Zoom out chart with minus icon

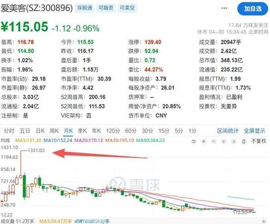tap(214, 142)
